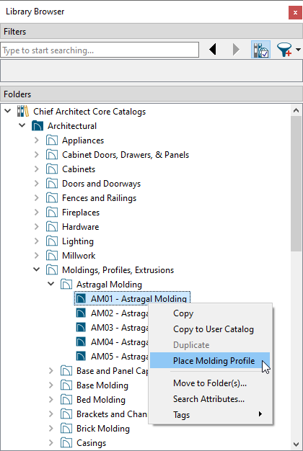Select the Chief Architect Core Catalogs book icon

click(x=23, y=112)
